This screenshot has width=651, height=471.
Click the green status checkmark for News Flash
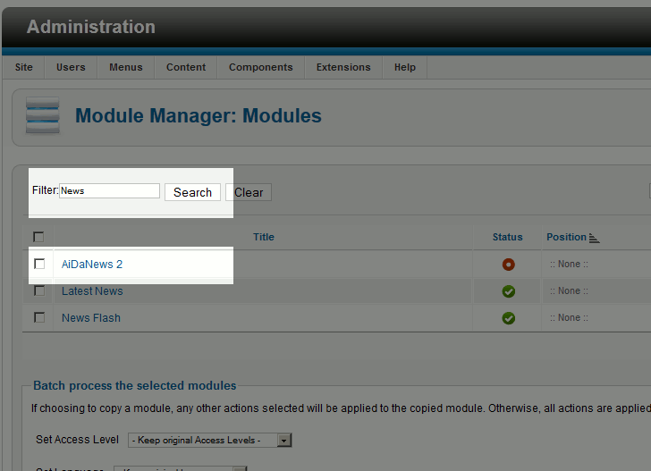click(x=508, y=318)
